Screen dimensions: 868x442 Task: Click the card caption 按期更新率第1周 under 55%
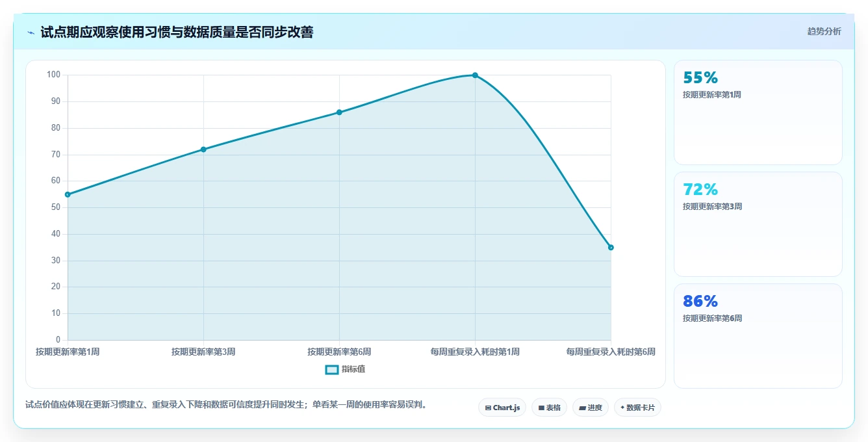click(x=712, y=95)
